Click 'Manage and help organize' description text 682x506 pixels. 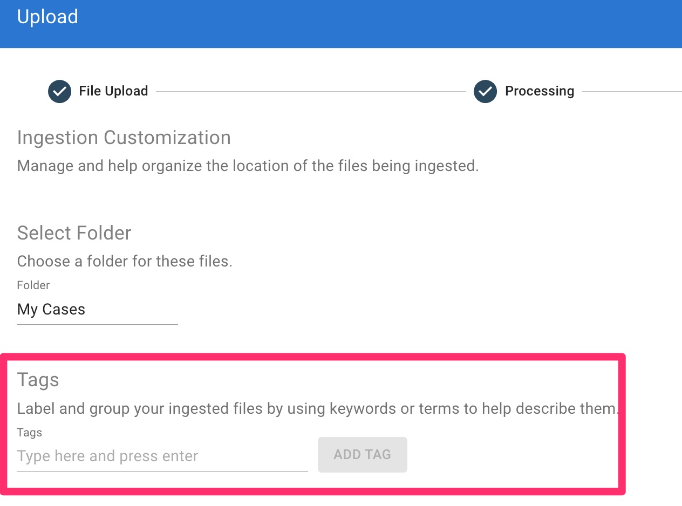click(248, 166)
